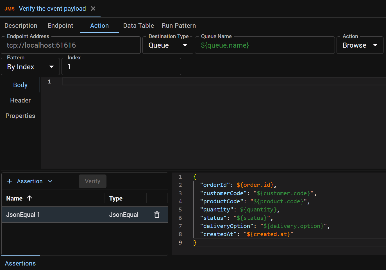This screenshot has width=386, height=270.
Task: Click inside the Body editor line 1
Action: coord(224,82)
